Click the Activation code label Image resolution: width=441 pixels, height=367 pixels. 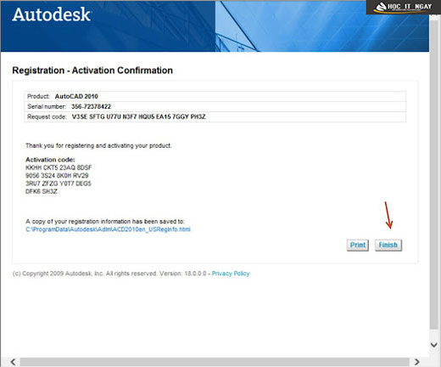pos(50,160)
